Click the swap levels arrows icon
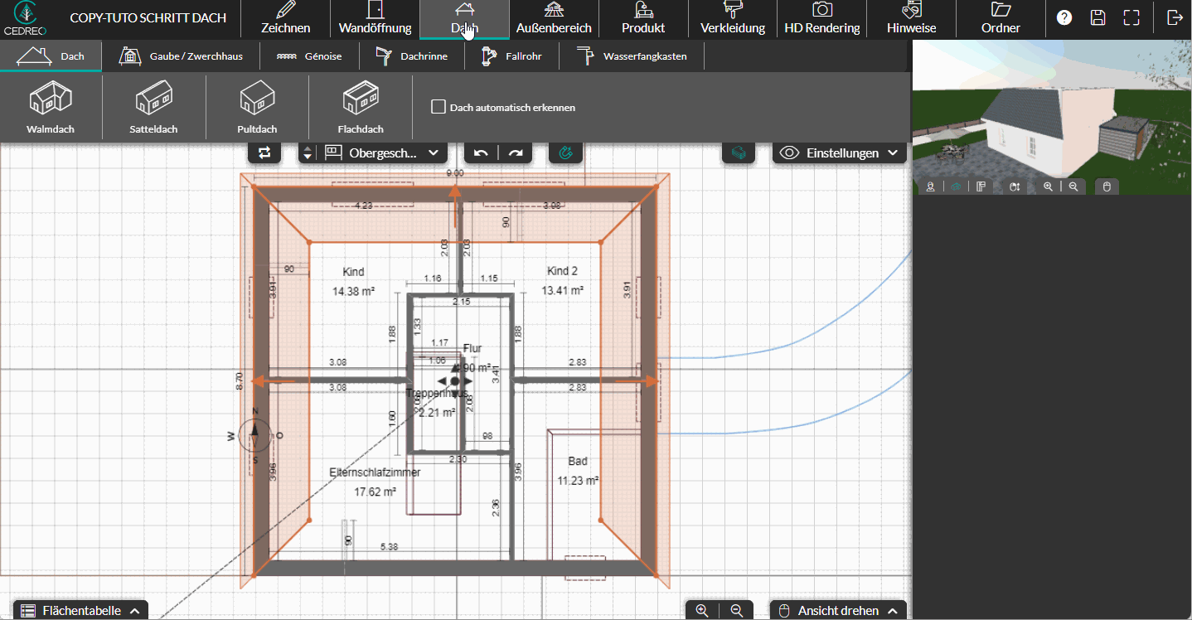 tap(264, 153)
